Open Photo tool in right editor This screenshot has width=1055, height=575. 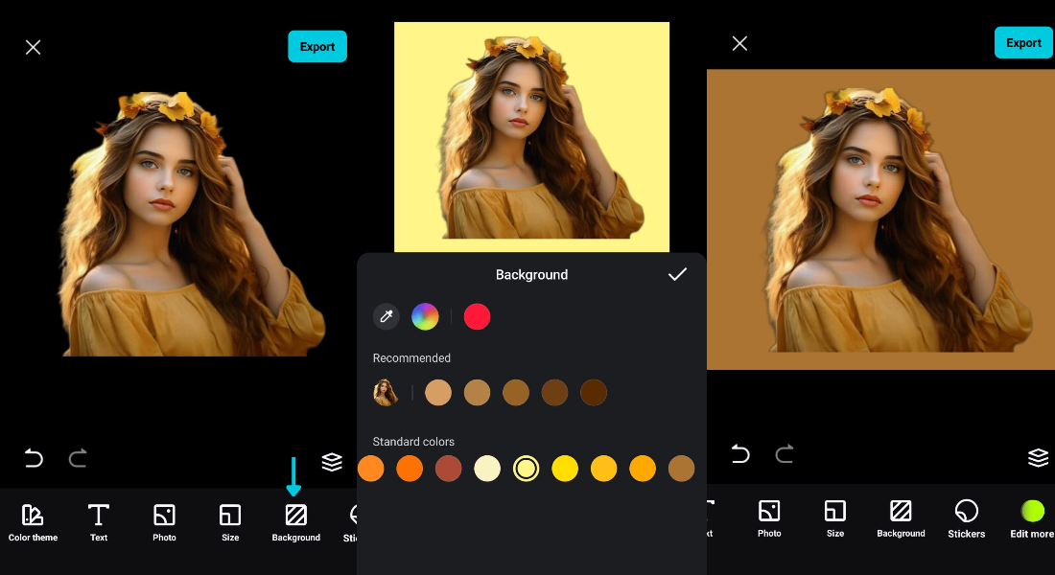[769, 518]
